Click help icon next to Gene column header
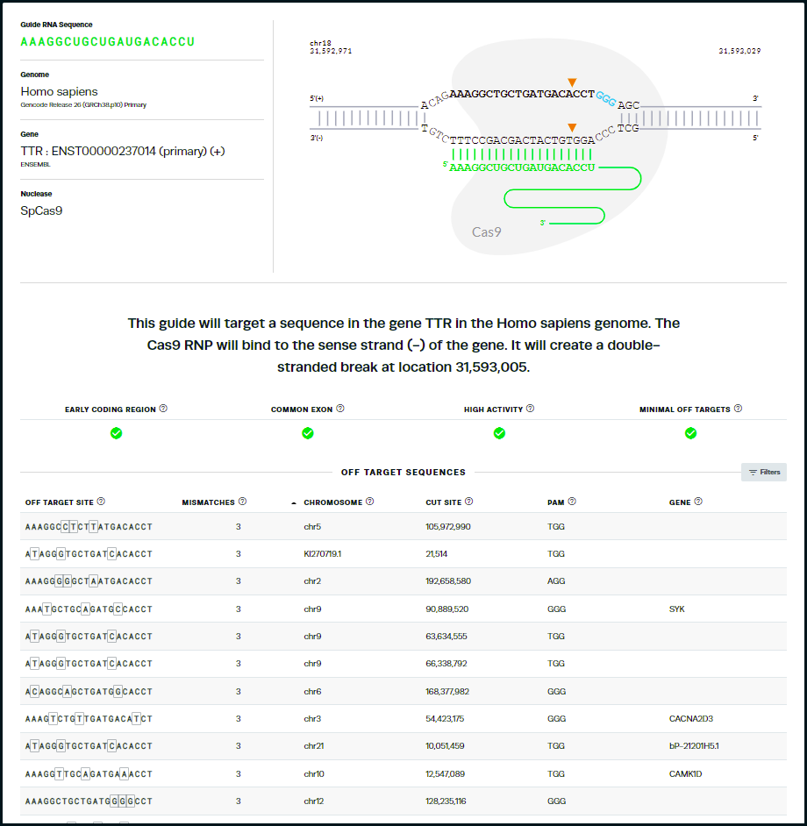Image resolution: width=807 pixels, height=826 pixels. (698, 502)
